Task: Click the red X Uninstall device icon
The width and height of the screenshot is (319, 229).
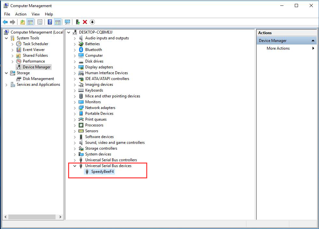Action: pyautogui.click(x=85, y=22)
